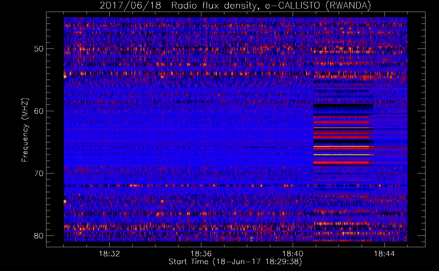Click the 18:32 time tick label

click(109, 254)
